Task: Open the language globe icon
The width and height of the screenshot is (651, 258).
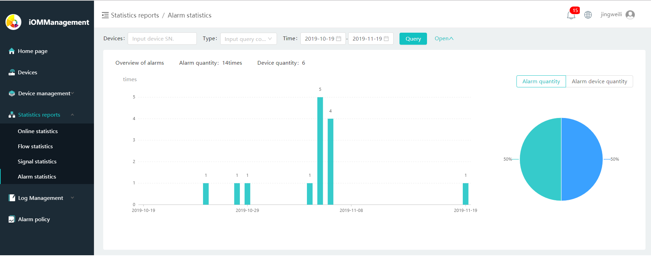Action: pyautogui.click(x=588, y=15)
